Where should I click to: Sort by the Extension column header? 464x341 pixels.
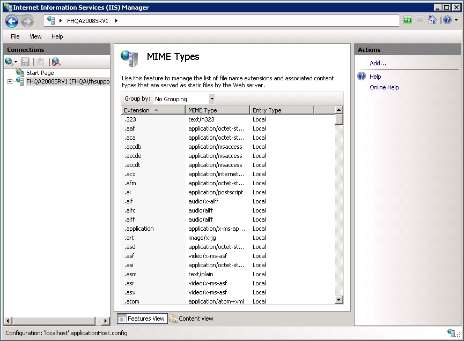[153, 110]
